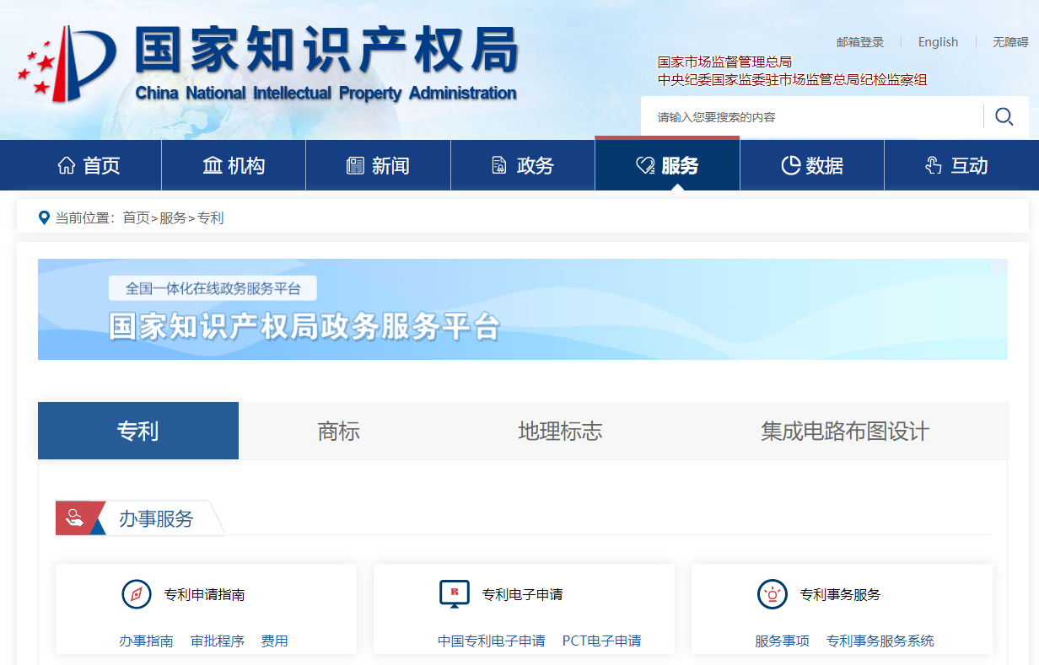The height and width of the screenshot is (665, 1039).
Task: Click the location pin icon by 当前位置
Action: (x=44, y=217)
